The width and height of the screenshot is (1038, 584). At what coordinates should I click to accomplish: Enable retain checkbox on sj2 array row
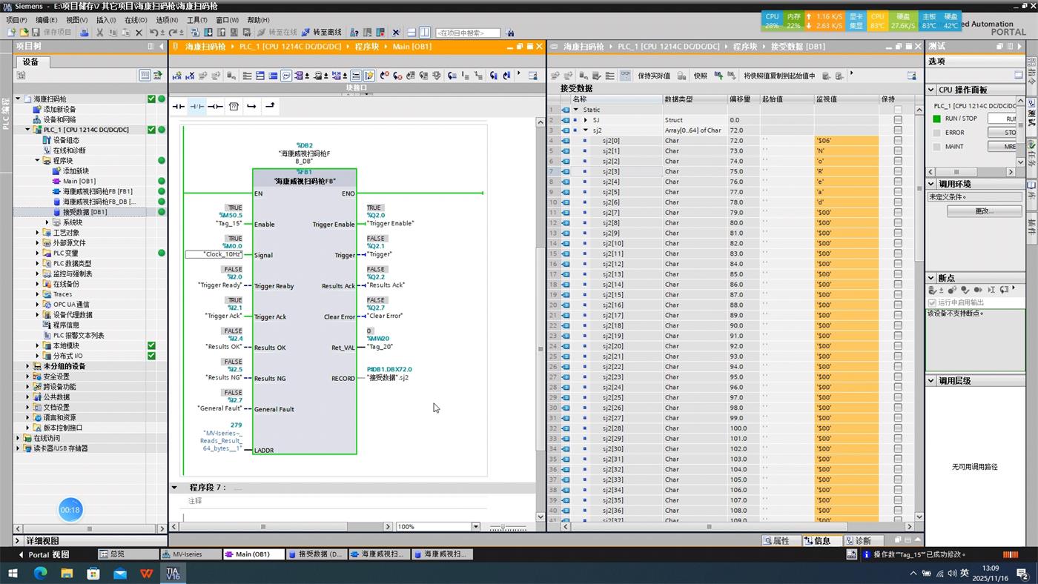pyautogui.click(x=898, y=130)
